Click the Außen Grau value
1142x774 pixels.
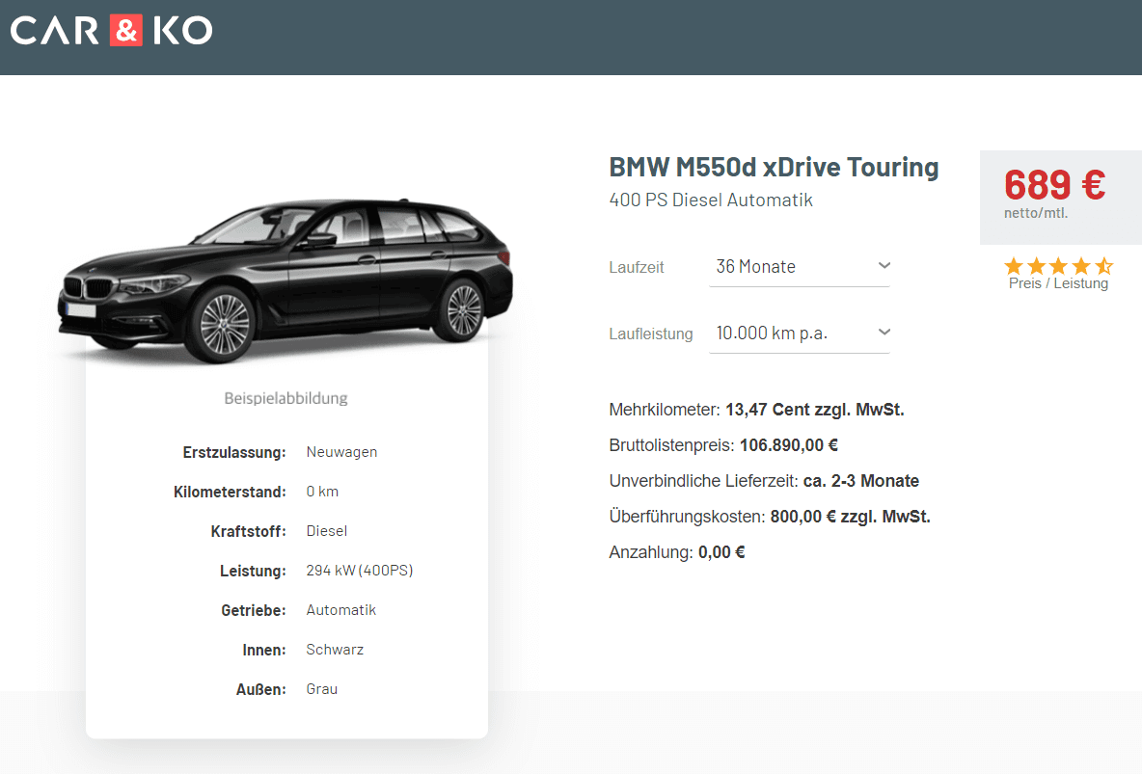(321, 689)
